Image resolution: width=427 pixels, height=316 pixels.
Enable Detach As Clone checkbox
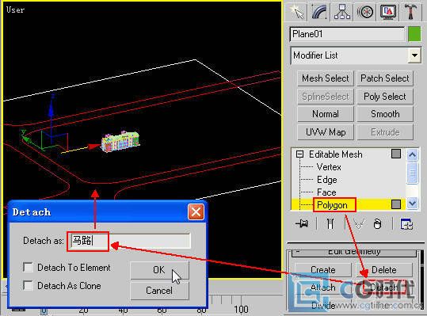[28, 286]
